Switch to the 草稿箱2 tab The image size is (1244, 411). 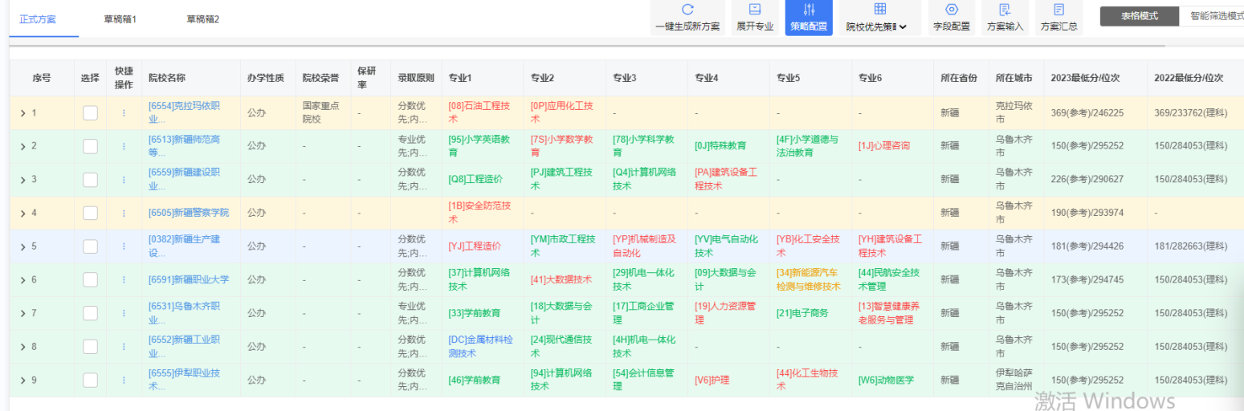pos(202,18)
